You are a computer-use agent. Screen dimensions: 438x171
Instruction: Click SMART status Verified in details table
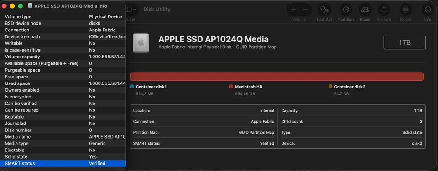tap(203, 143)
